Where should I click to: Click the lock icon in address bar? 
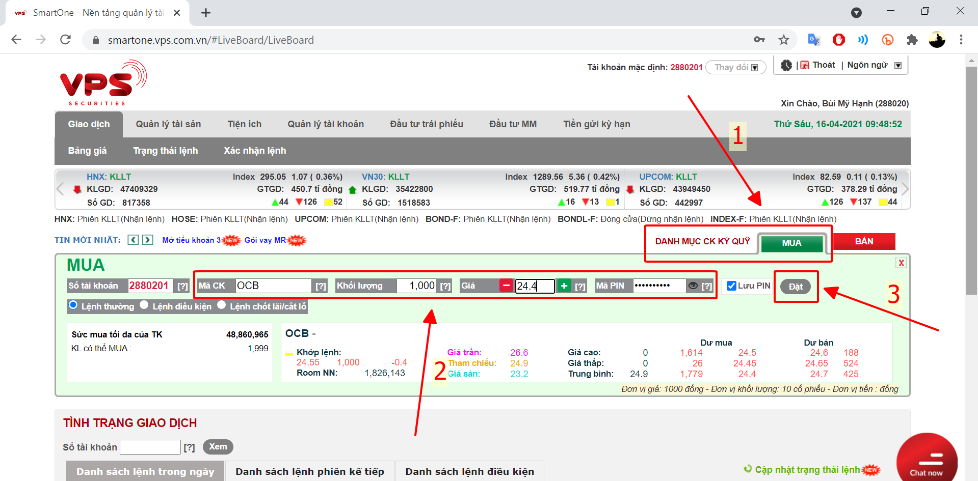pyautogui.click(x=95, y=40)
